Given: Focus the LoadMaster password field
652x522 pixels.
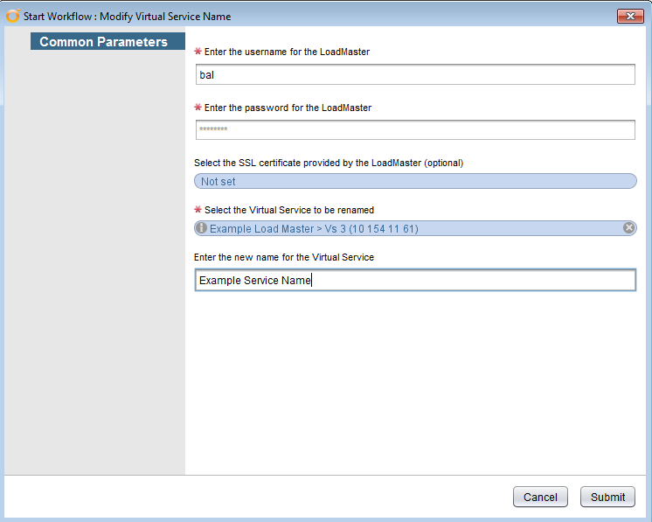Looking at the screenshot, I should point(415,129).
